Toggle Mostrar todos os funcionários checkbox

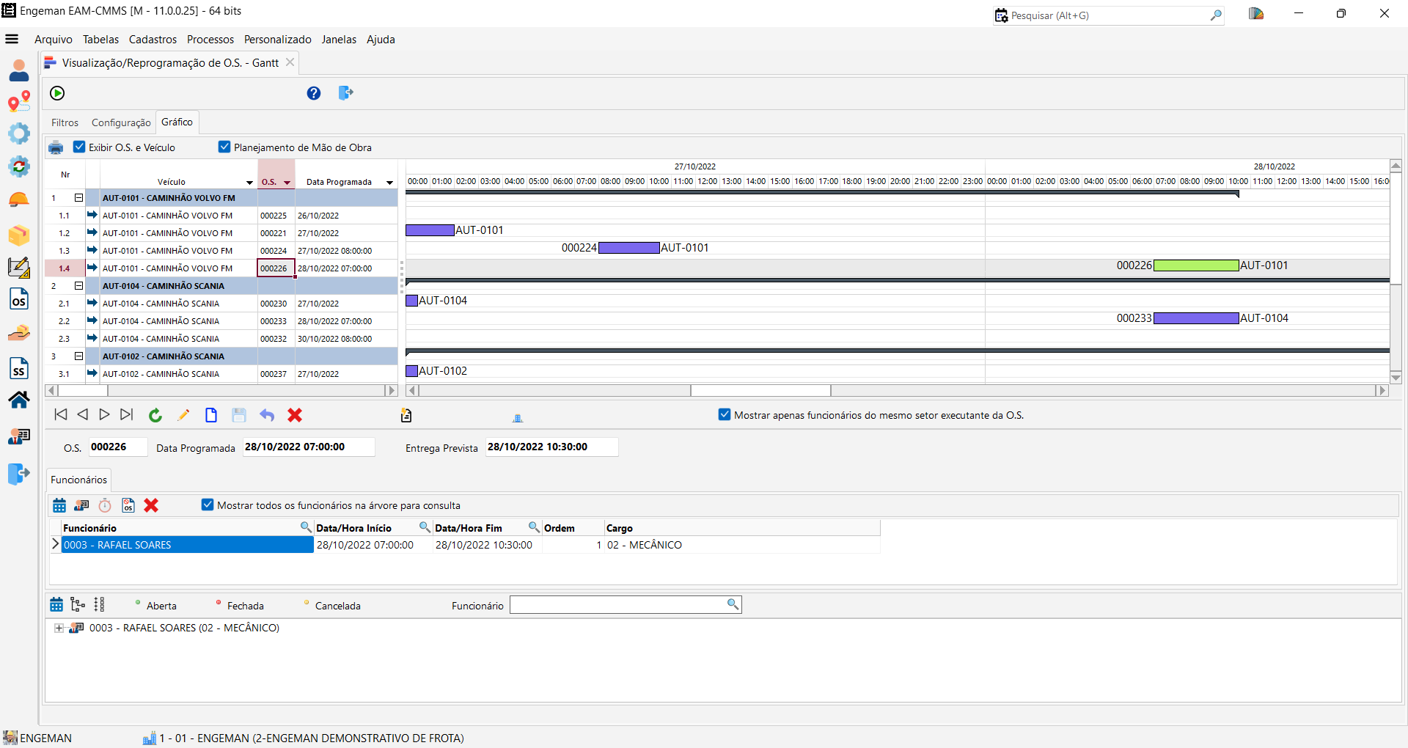pos(208,505)
